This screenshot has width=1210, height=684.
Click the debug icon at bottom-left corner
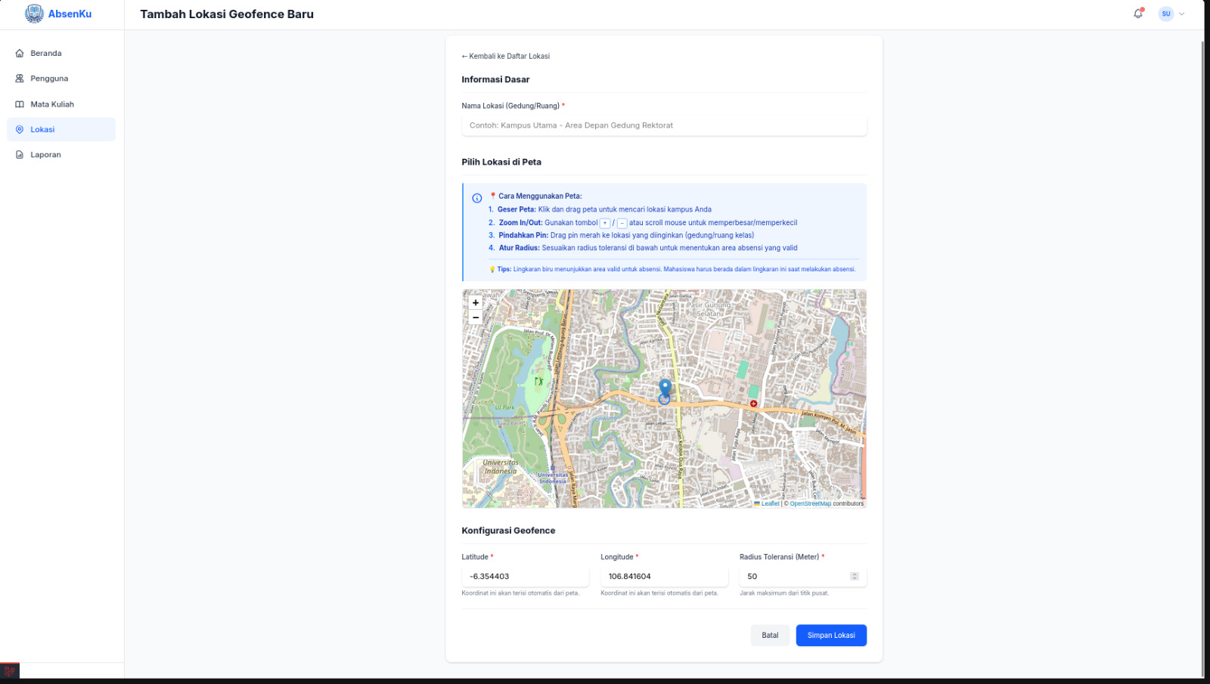point(10,670)
